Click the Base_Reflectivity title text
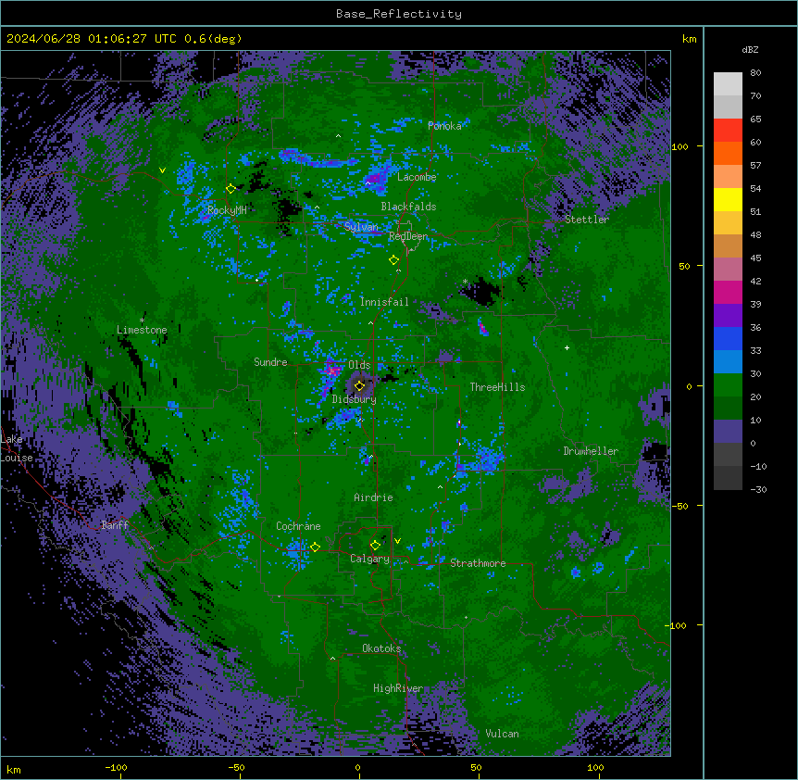This screenshot has width=798, height=780. [x=399, y=14]
